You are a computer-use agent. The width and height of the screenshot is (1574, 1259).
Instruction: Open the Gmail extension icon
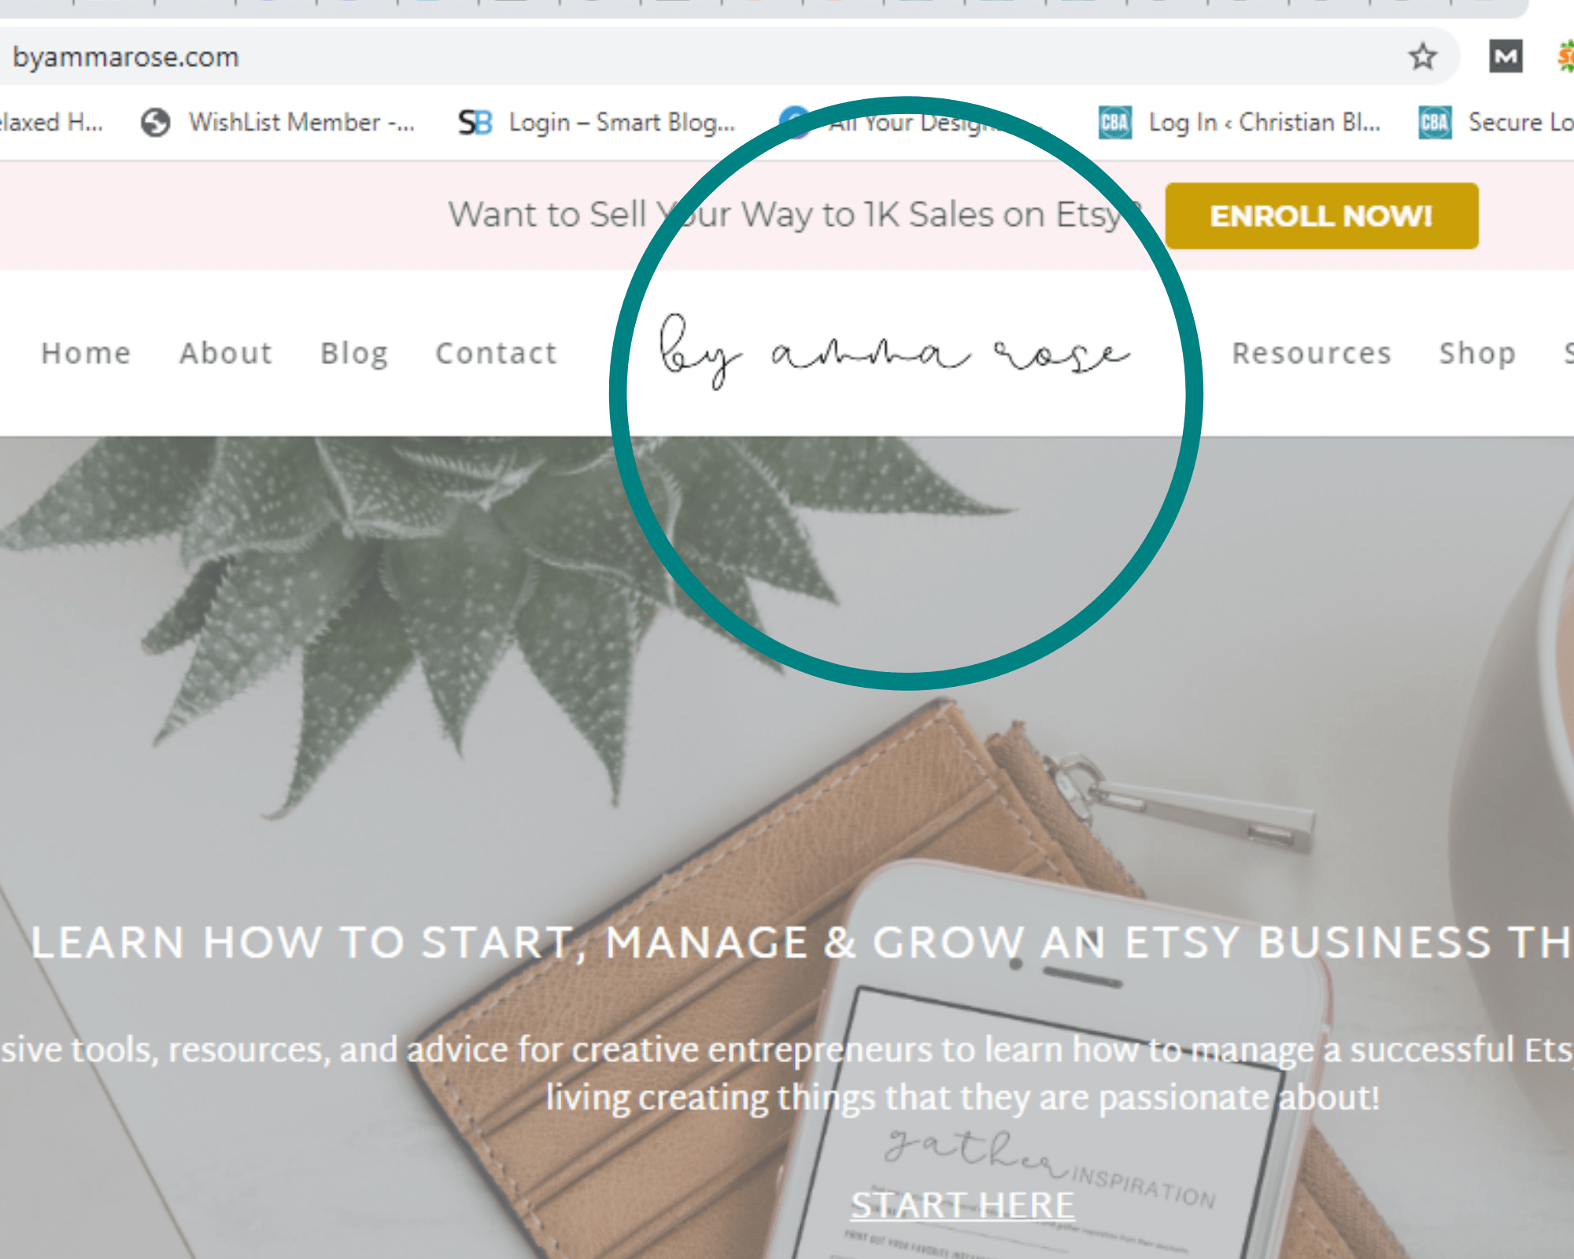1506,57
